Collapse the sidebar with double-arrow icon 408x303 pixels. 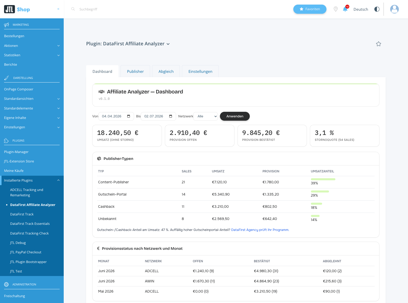pyautogui.click(x=58, y=9)
